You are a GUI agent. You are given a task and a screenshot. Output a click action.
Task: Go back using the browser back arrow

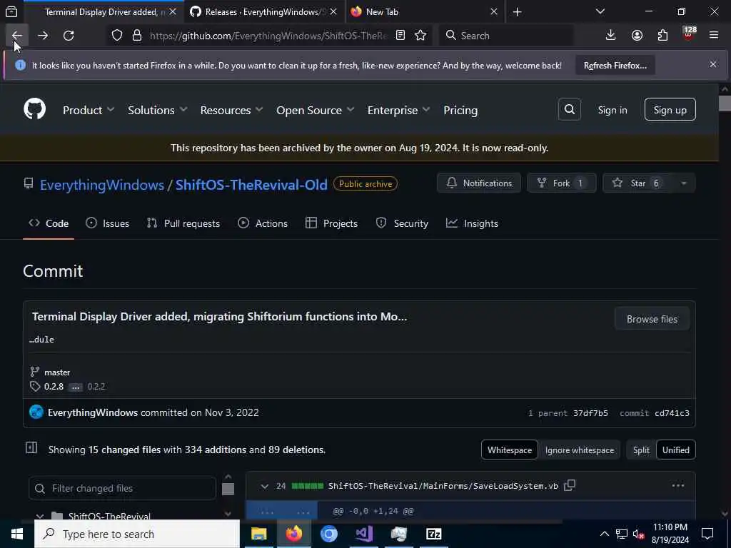(17, 36)
